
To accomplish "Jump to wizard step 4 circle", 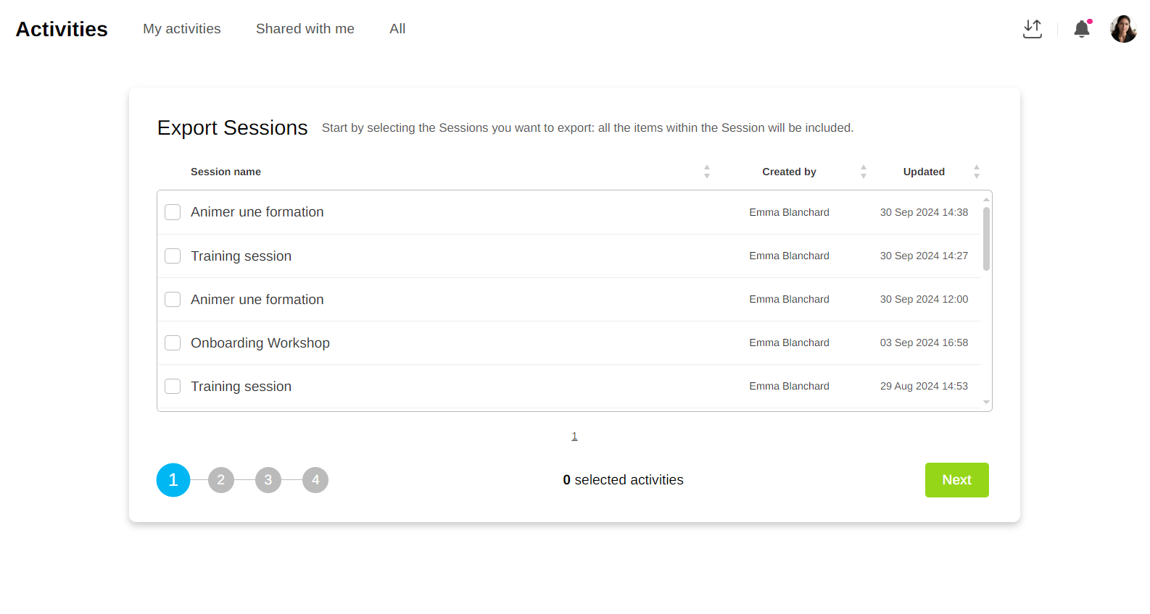I will coord(315,480).
